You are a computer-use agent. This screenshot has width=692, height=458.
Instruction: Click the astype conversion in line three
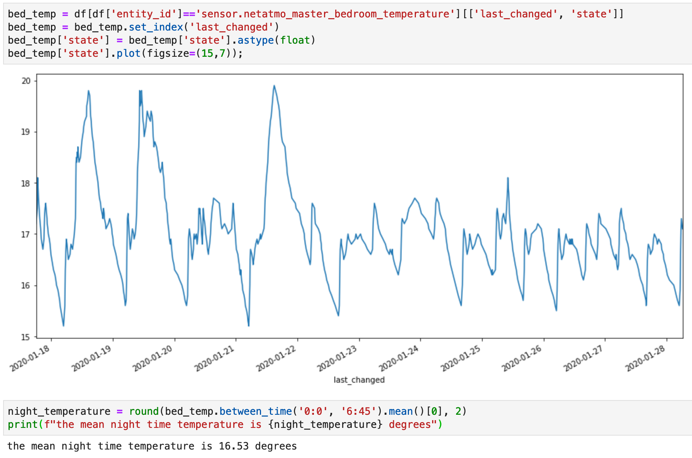(255, 40)
